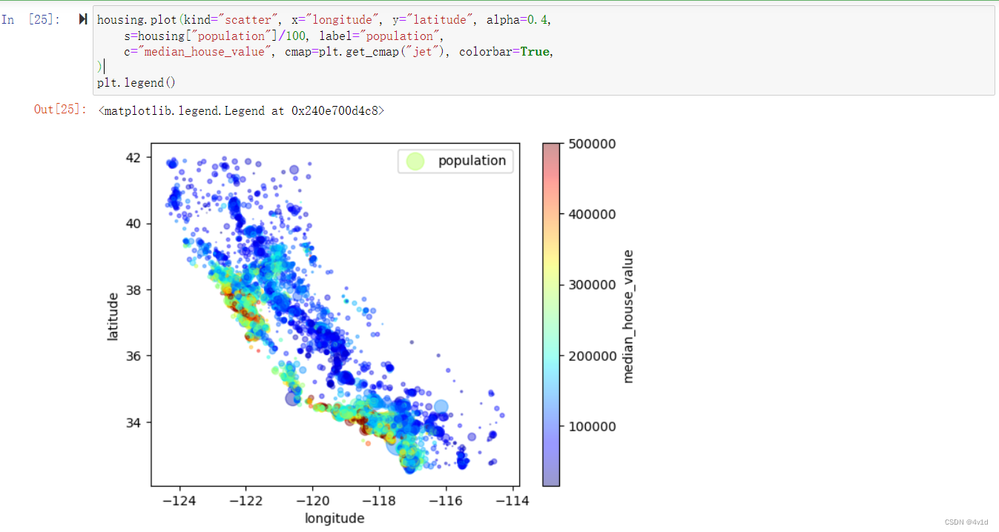Click the Out[25] output prompt
Screen dimensions: 999x532
pos(61,110)
